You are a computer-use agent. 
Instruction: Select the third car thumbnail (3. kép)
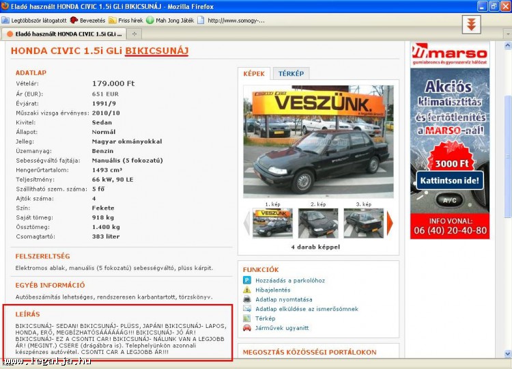(363, 223)
